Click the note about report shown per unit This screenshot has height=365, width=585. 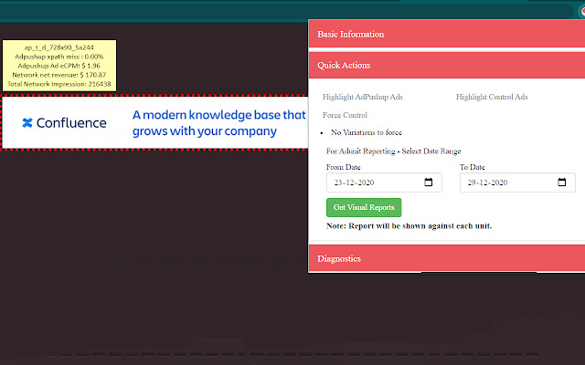409,226
